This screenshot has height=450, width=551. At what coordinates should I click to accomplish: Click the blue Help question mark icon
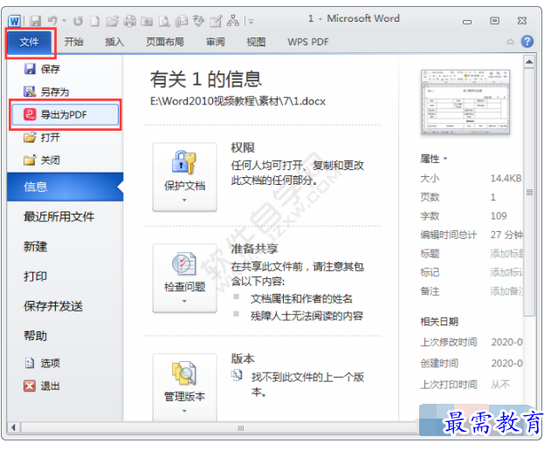point(527,41)
